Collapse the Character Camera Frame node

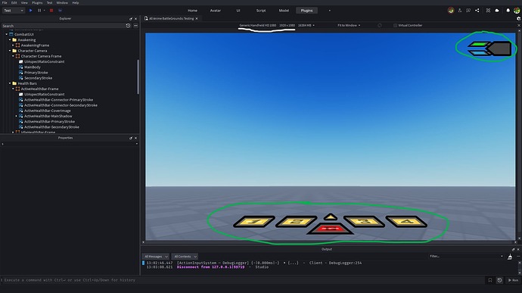click(x=13, y=56)
